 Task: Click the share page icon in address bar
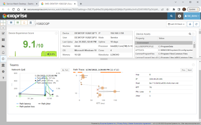coord(162,9)
